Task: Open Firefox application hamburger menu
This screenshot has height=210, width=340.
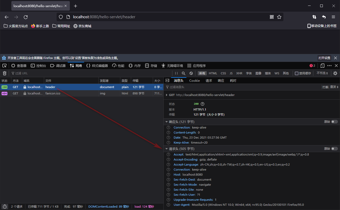Action: point(333,17)
